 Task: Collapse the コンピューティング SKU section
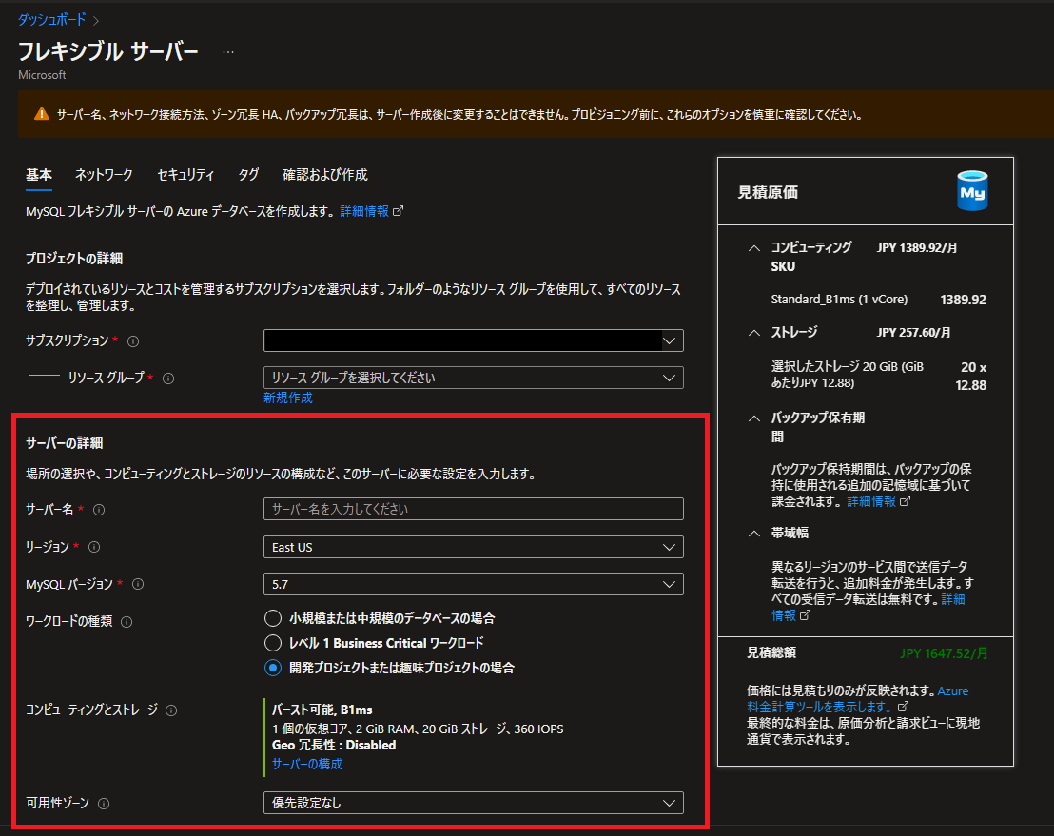click(754, 248)
